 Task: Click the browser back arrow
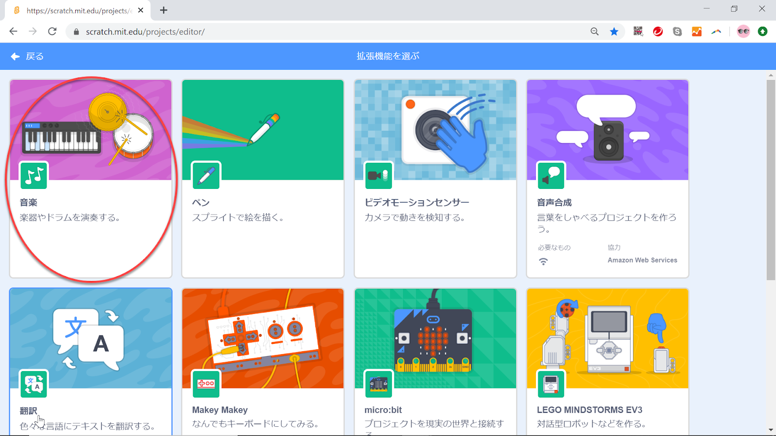click(x=14, y=31)
